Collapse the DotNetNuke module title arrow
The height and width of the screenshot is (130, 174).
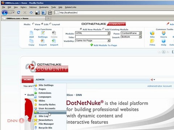click(25, 95)
